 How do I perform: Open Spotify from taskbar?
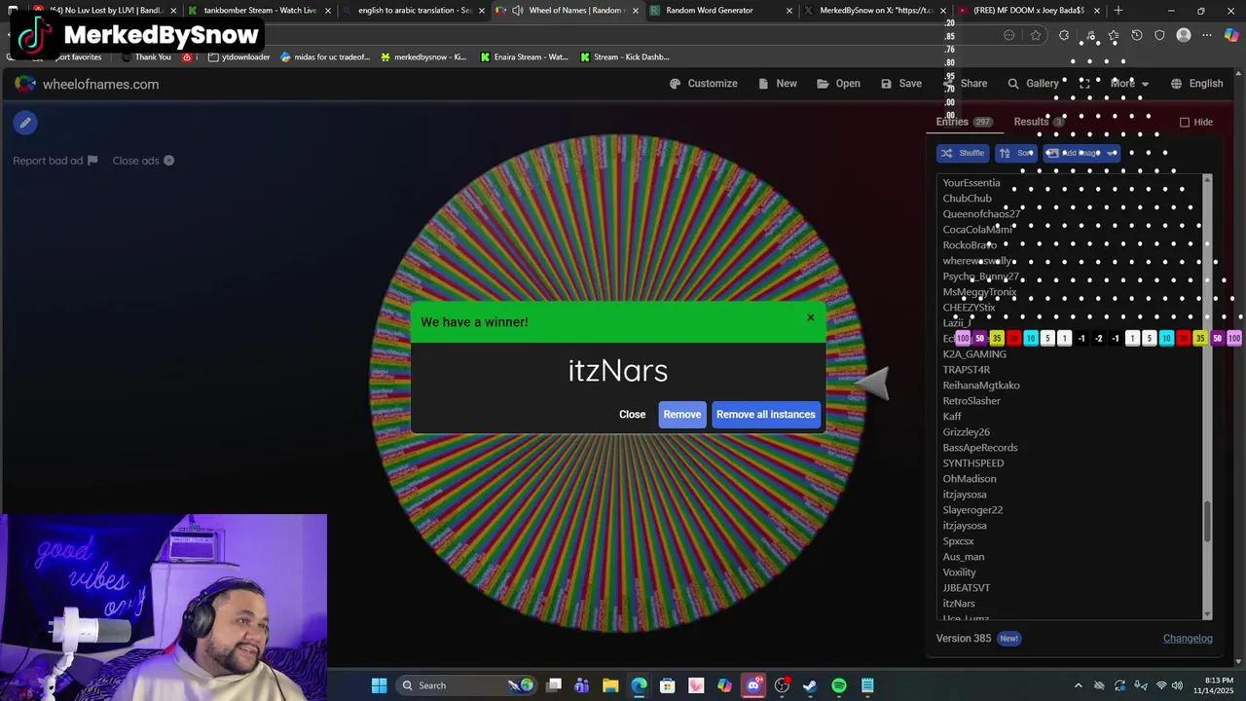point(839,685)
